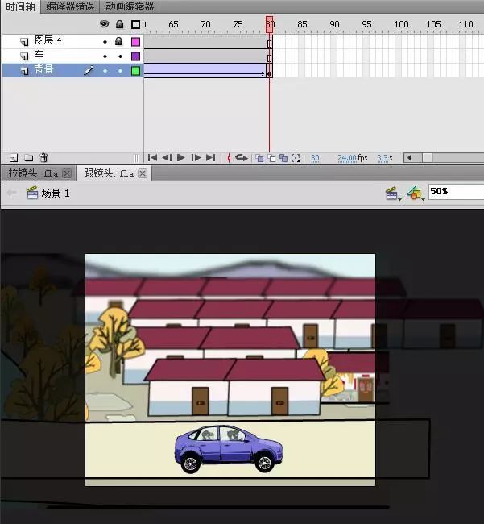Step forward one frame
The width and height of the screenshot is (484, 524).
196,157
